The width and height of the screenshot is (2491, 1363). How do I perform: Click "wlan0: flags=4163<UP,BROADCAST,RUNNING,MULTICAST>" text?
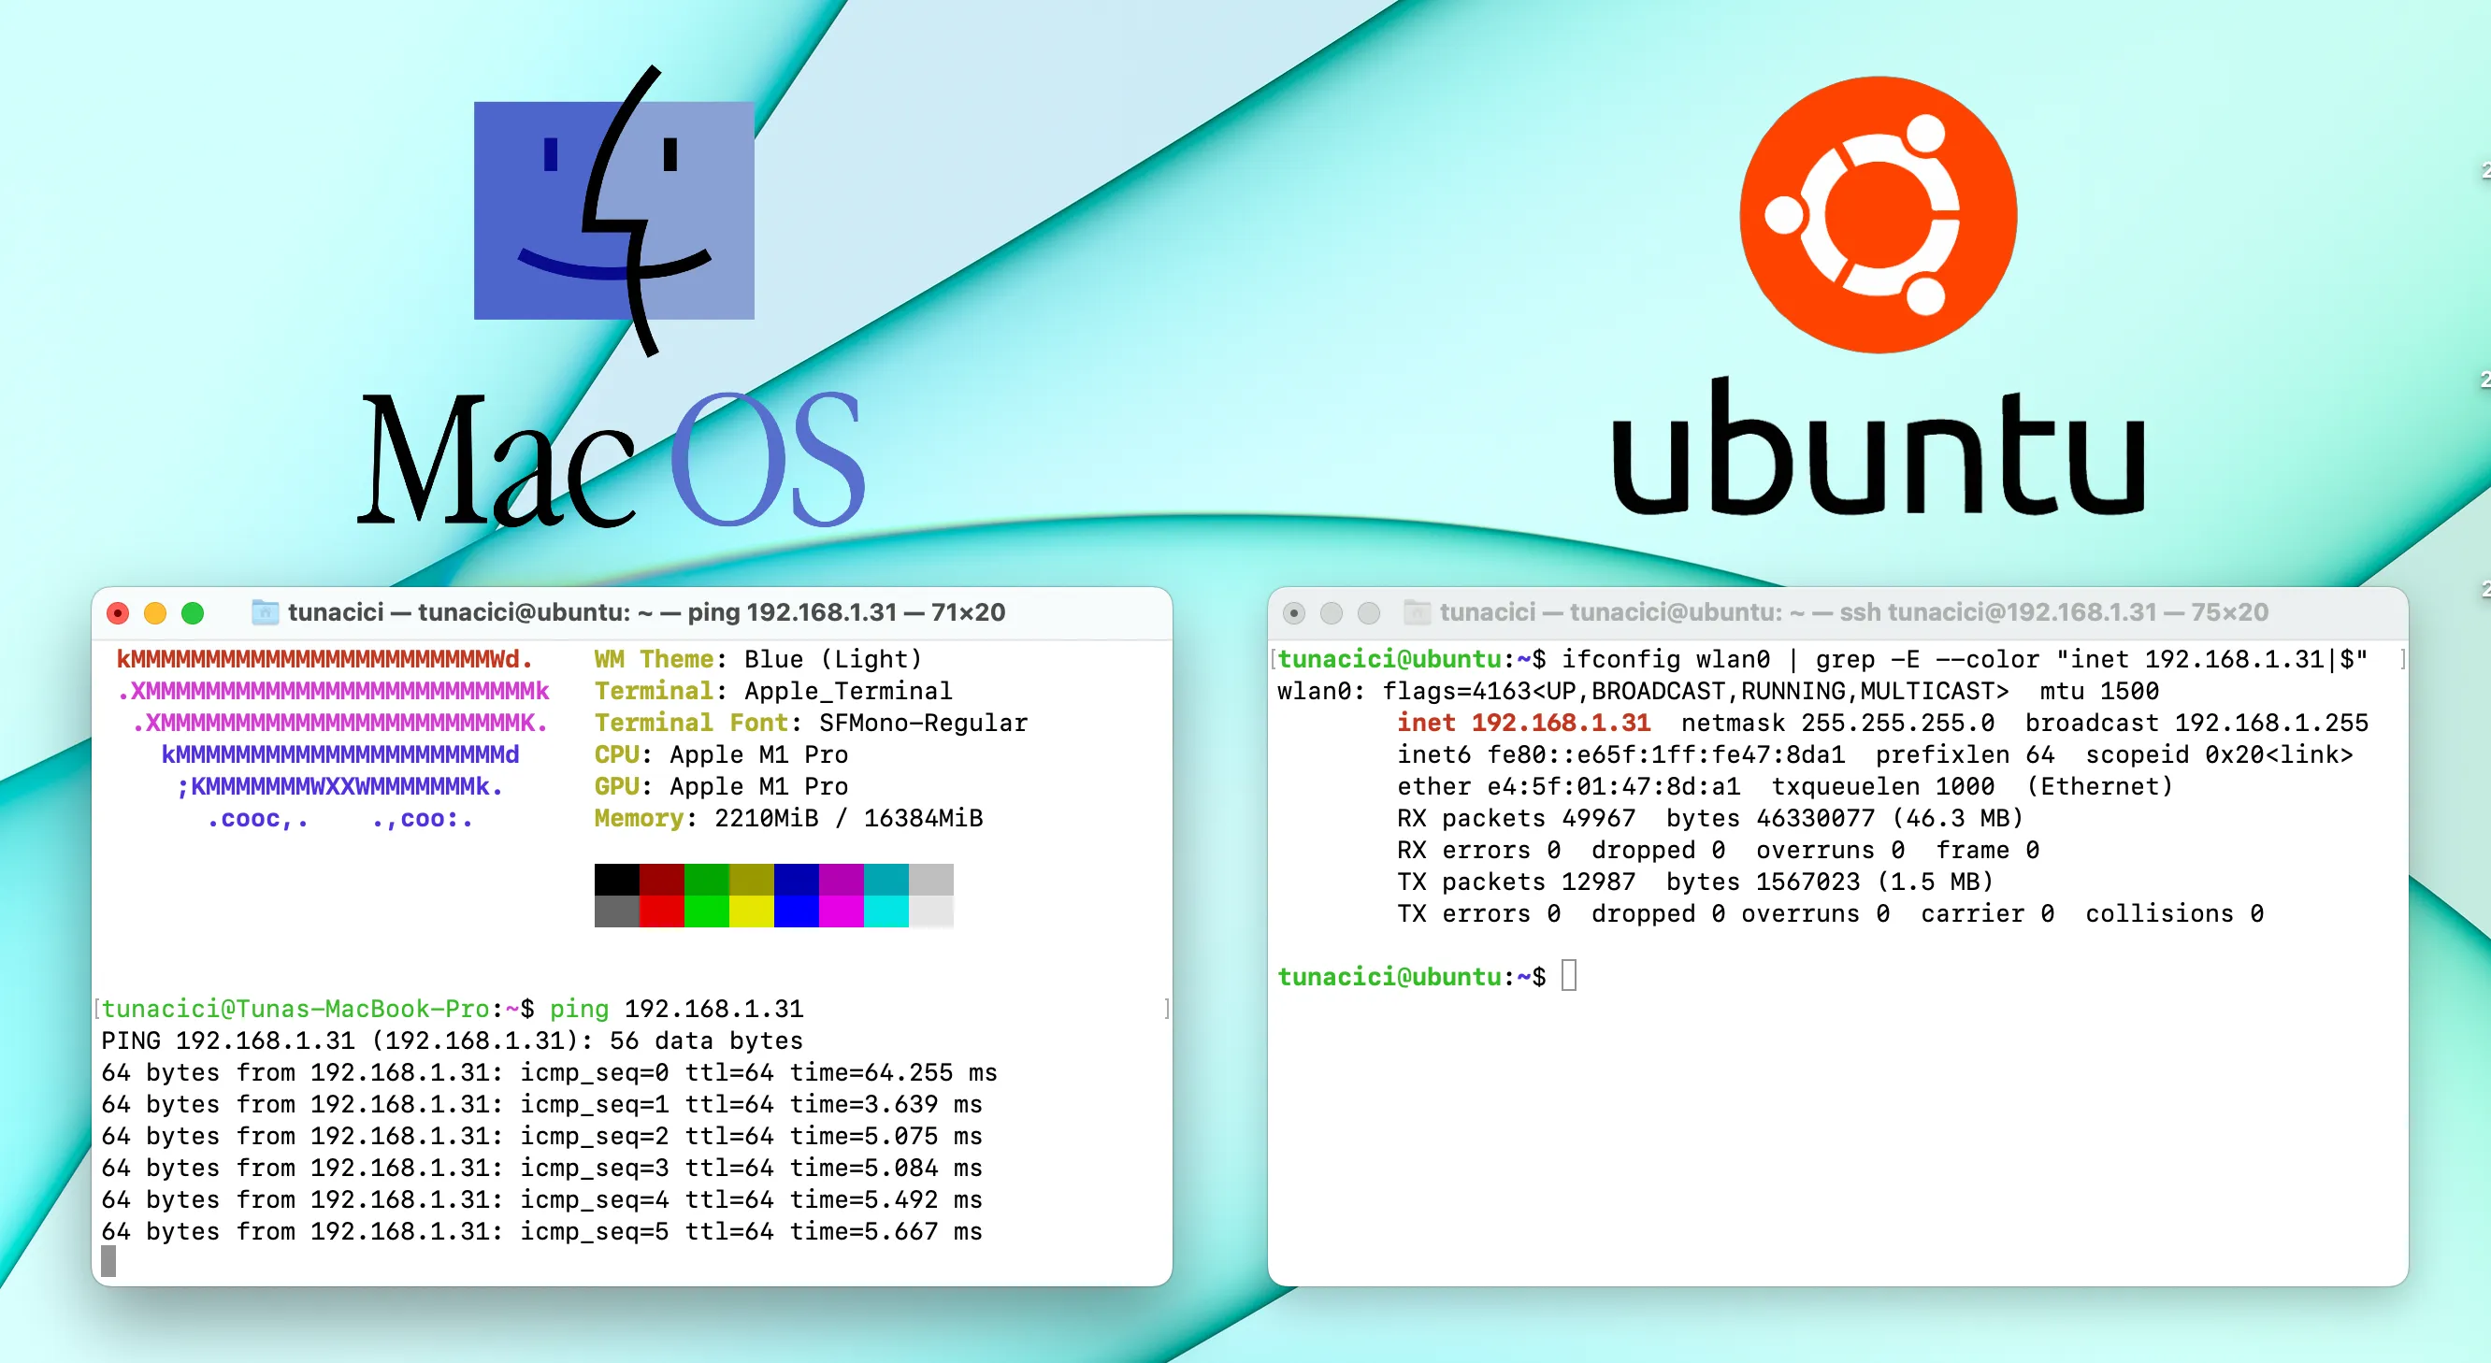click(1642, 691)
